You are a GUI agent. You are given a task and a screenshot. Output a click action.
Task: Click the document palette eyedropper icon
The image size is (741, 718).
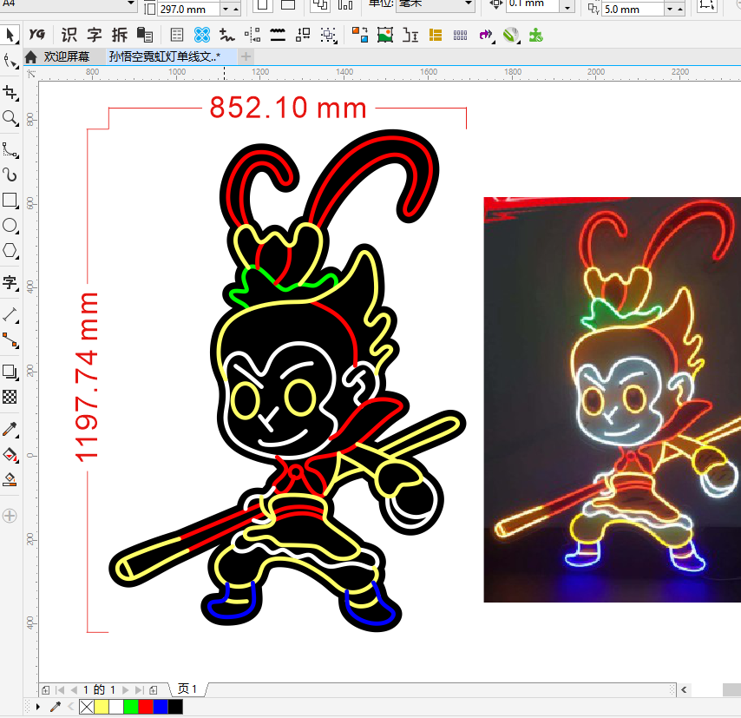tap(56, 707)
